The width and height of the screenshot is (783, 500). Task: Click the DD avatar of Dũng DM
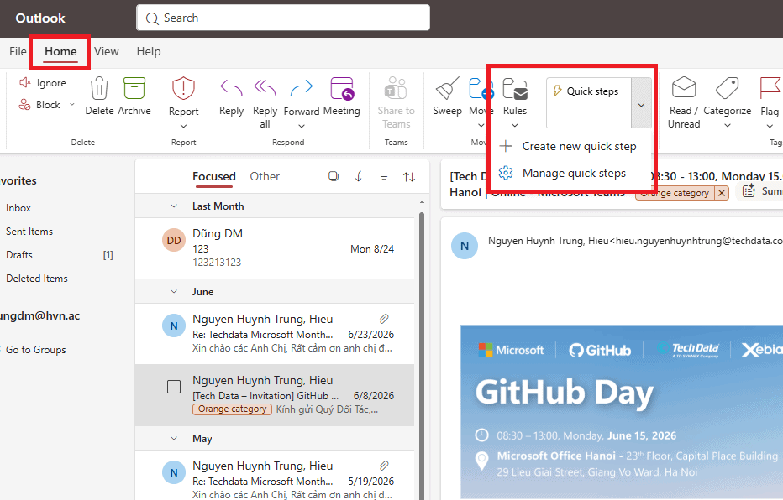pyautogui.click(x=174, y=240)
